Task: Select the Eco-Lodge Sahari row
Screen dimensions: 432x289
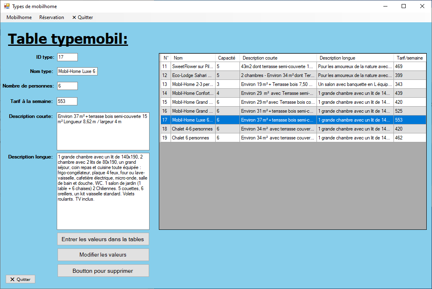Action: coord(192,75)
